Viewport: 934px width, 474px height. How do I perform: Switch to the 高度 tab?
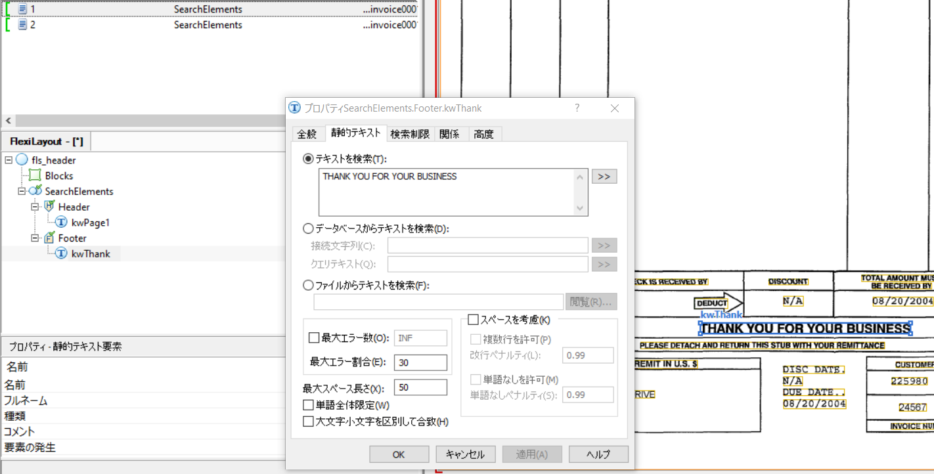pos(484,134)
